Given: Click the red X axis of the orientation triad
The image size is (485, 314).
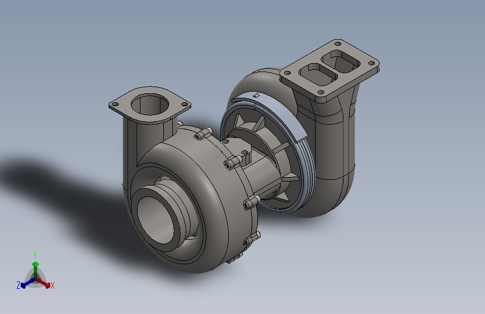Looking at the screenshot, I should tap(43, 283).
